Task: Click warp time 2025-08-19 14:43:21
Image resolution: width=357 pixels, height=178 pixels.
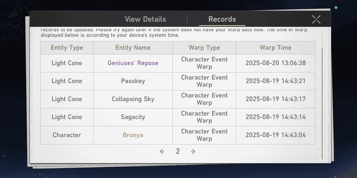Action: click(275, 81)
